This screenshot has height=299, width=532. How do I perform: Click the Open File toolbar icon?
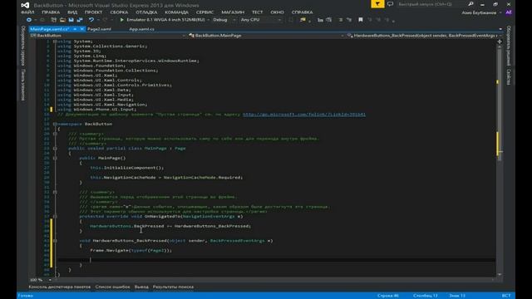[62, 20]
